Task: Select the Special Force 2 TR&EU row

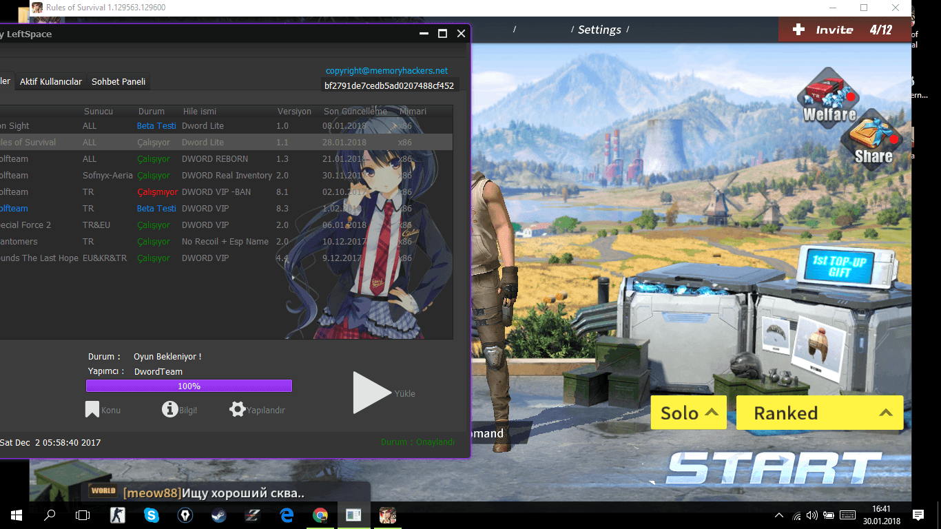Action: pos(226,225)
